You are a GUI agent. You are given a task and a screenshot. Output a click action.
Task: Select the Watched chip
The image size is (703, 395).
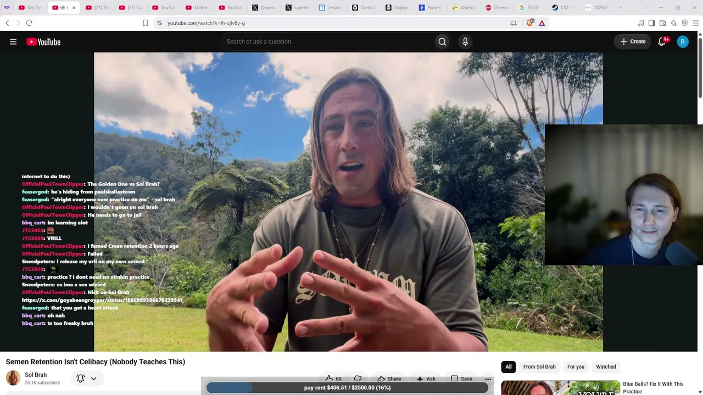(x=606, y=366)
